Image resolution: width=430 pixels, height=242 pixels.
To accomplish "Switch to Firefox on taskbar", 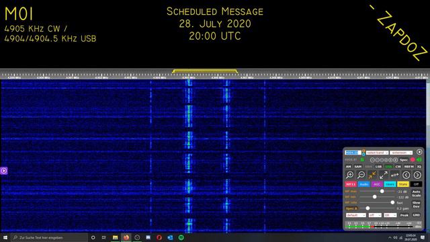I will pyautogui.click(x=126, y=237).
